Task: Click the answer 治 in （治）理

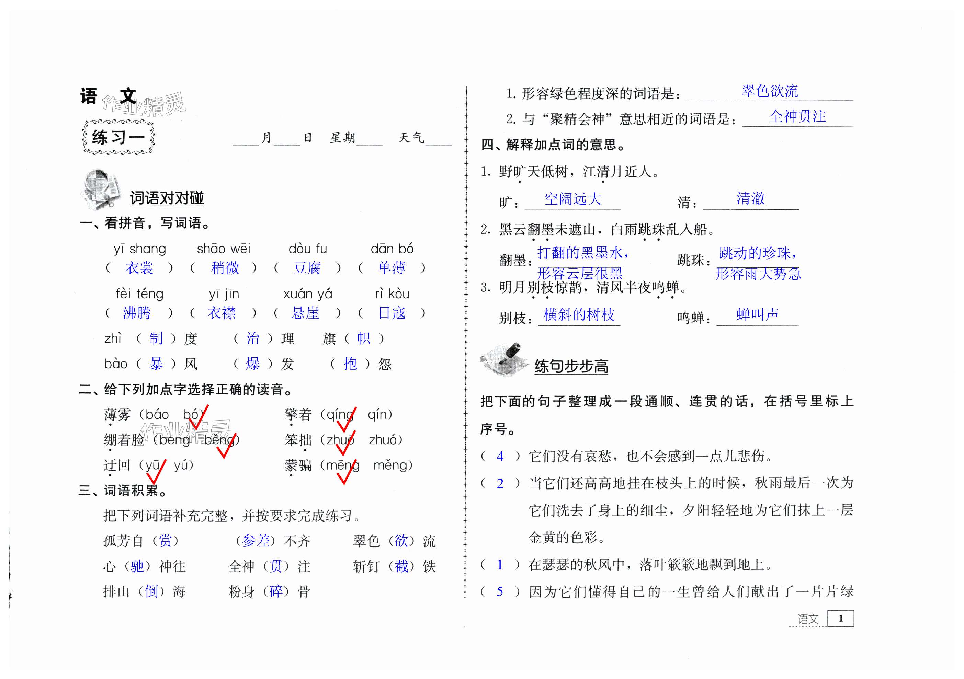Action: [253, 338]
